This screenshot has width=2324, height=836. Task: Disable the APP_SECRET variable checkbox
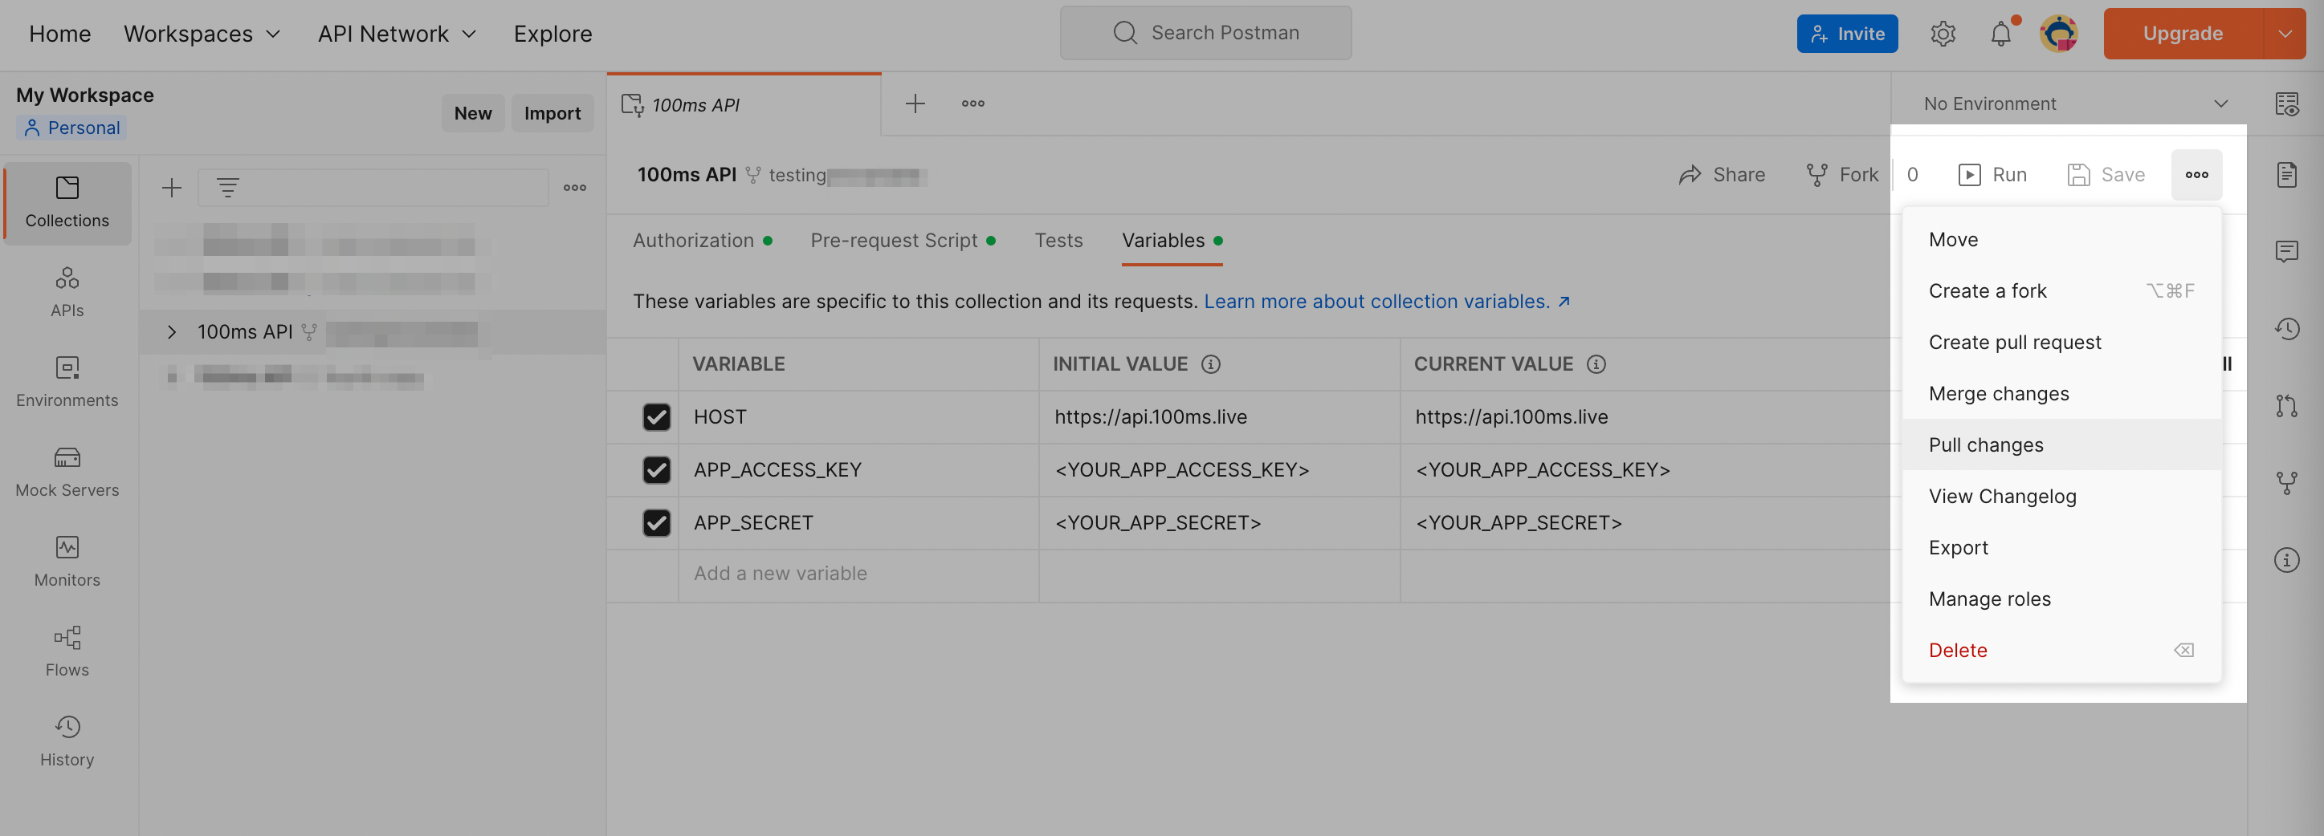click(656, 522)
